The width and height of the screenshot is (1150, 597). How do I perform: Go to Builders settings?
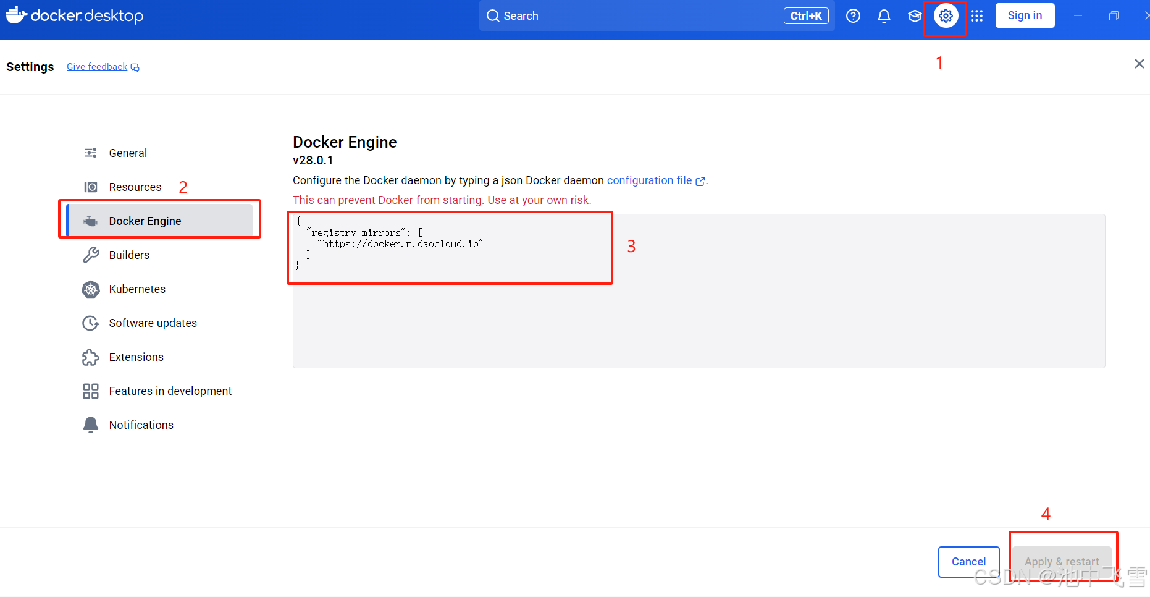[159, 255]
